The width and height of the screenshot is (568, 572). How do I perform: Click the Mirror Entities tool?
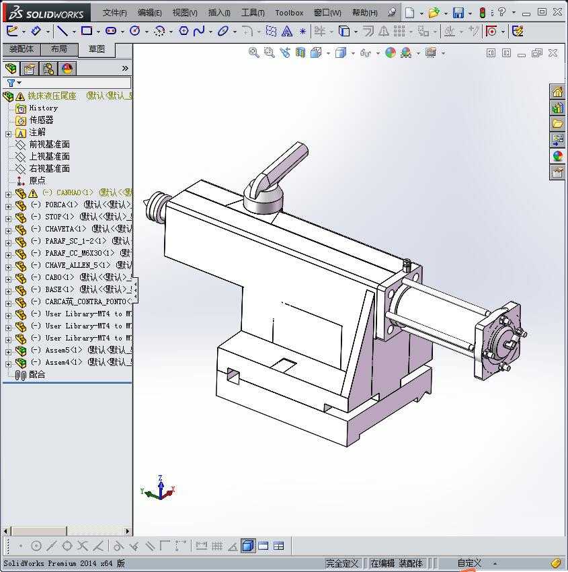tap(384, 31)
